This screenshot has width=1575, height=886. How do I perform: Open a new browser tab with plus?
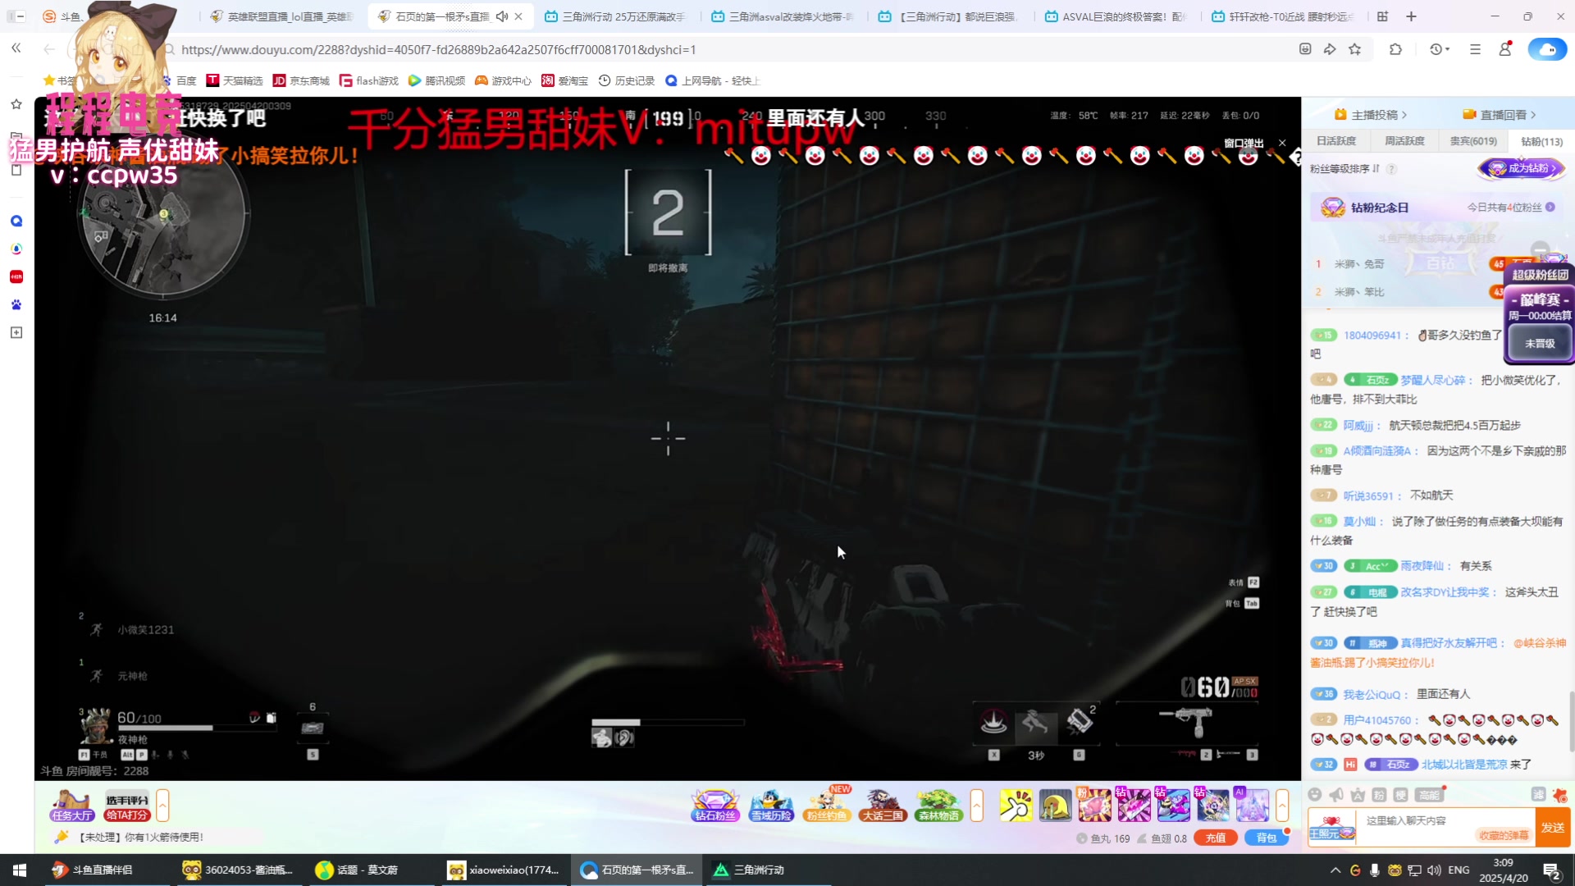click(x=1411, y=16)
